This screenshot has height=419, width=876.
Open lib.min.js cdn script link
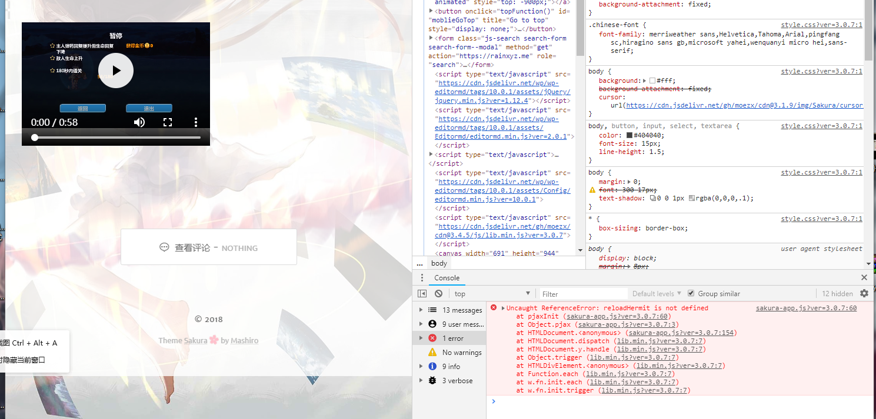(x=502, y=230)
